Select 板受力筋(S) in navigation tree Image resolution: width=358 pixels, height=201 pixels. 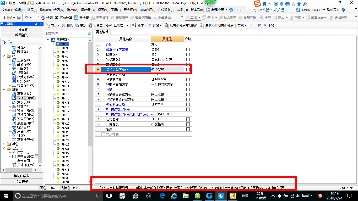(25, 77)
